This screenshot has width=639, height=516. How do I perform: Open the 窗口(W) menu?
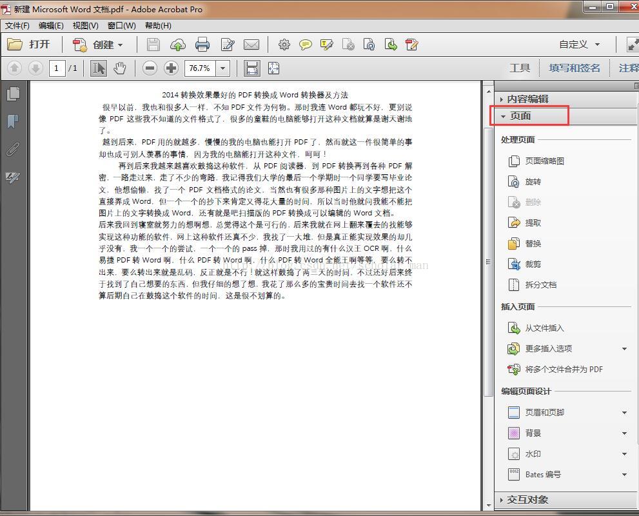pos(121,26)
